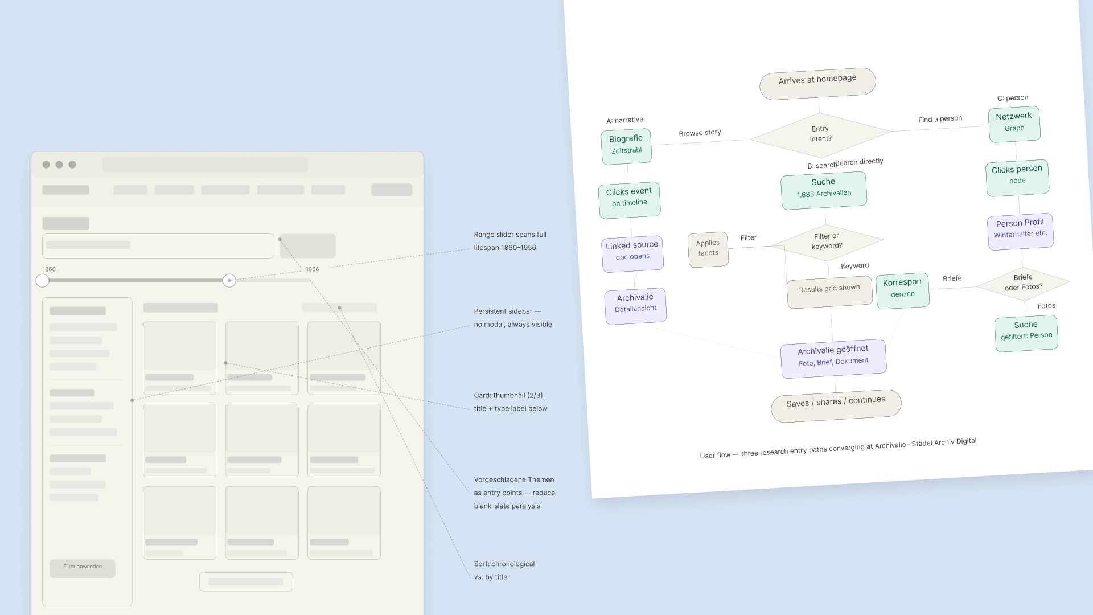
Task: Click the "Entry intent?" decision diamond
Action: (820, 133)
